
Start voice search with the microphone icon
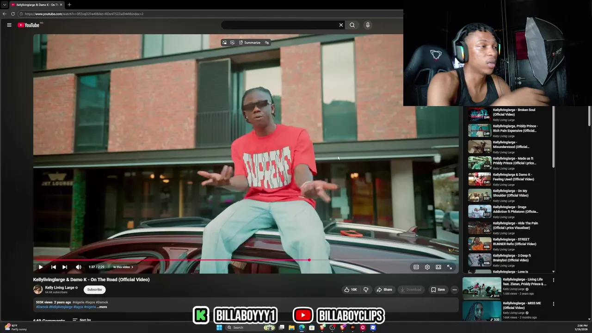point(368,25)
